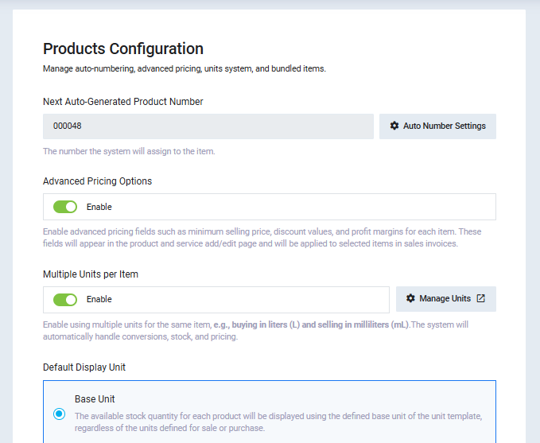
Task: Click the gear icon beside Manage Units
Action: click(x=410, y=298)
